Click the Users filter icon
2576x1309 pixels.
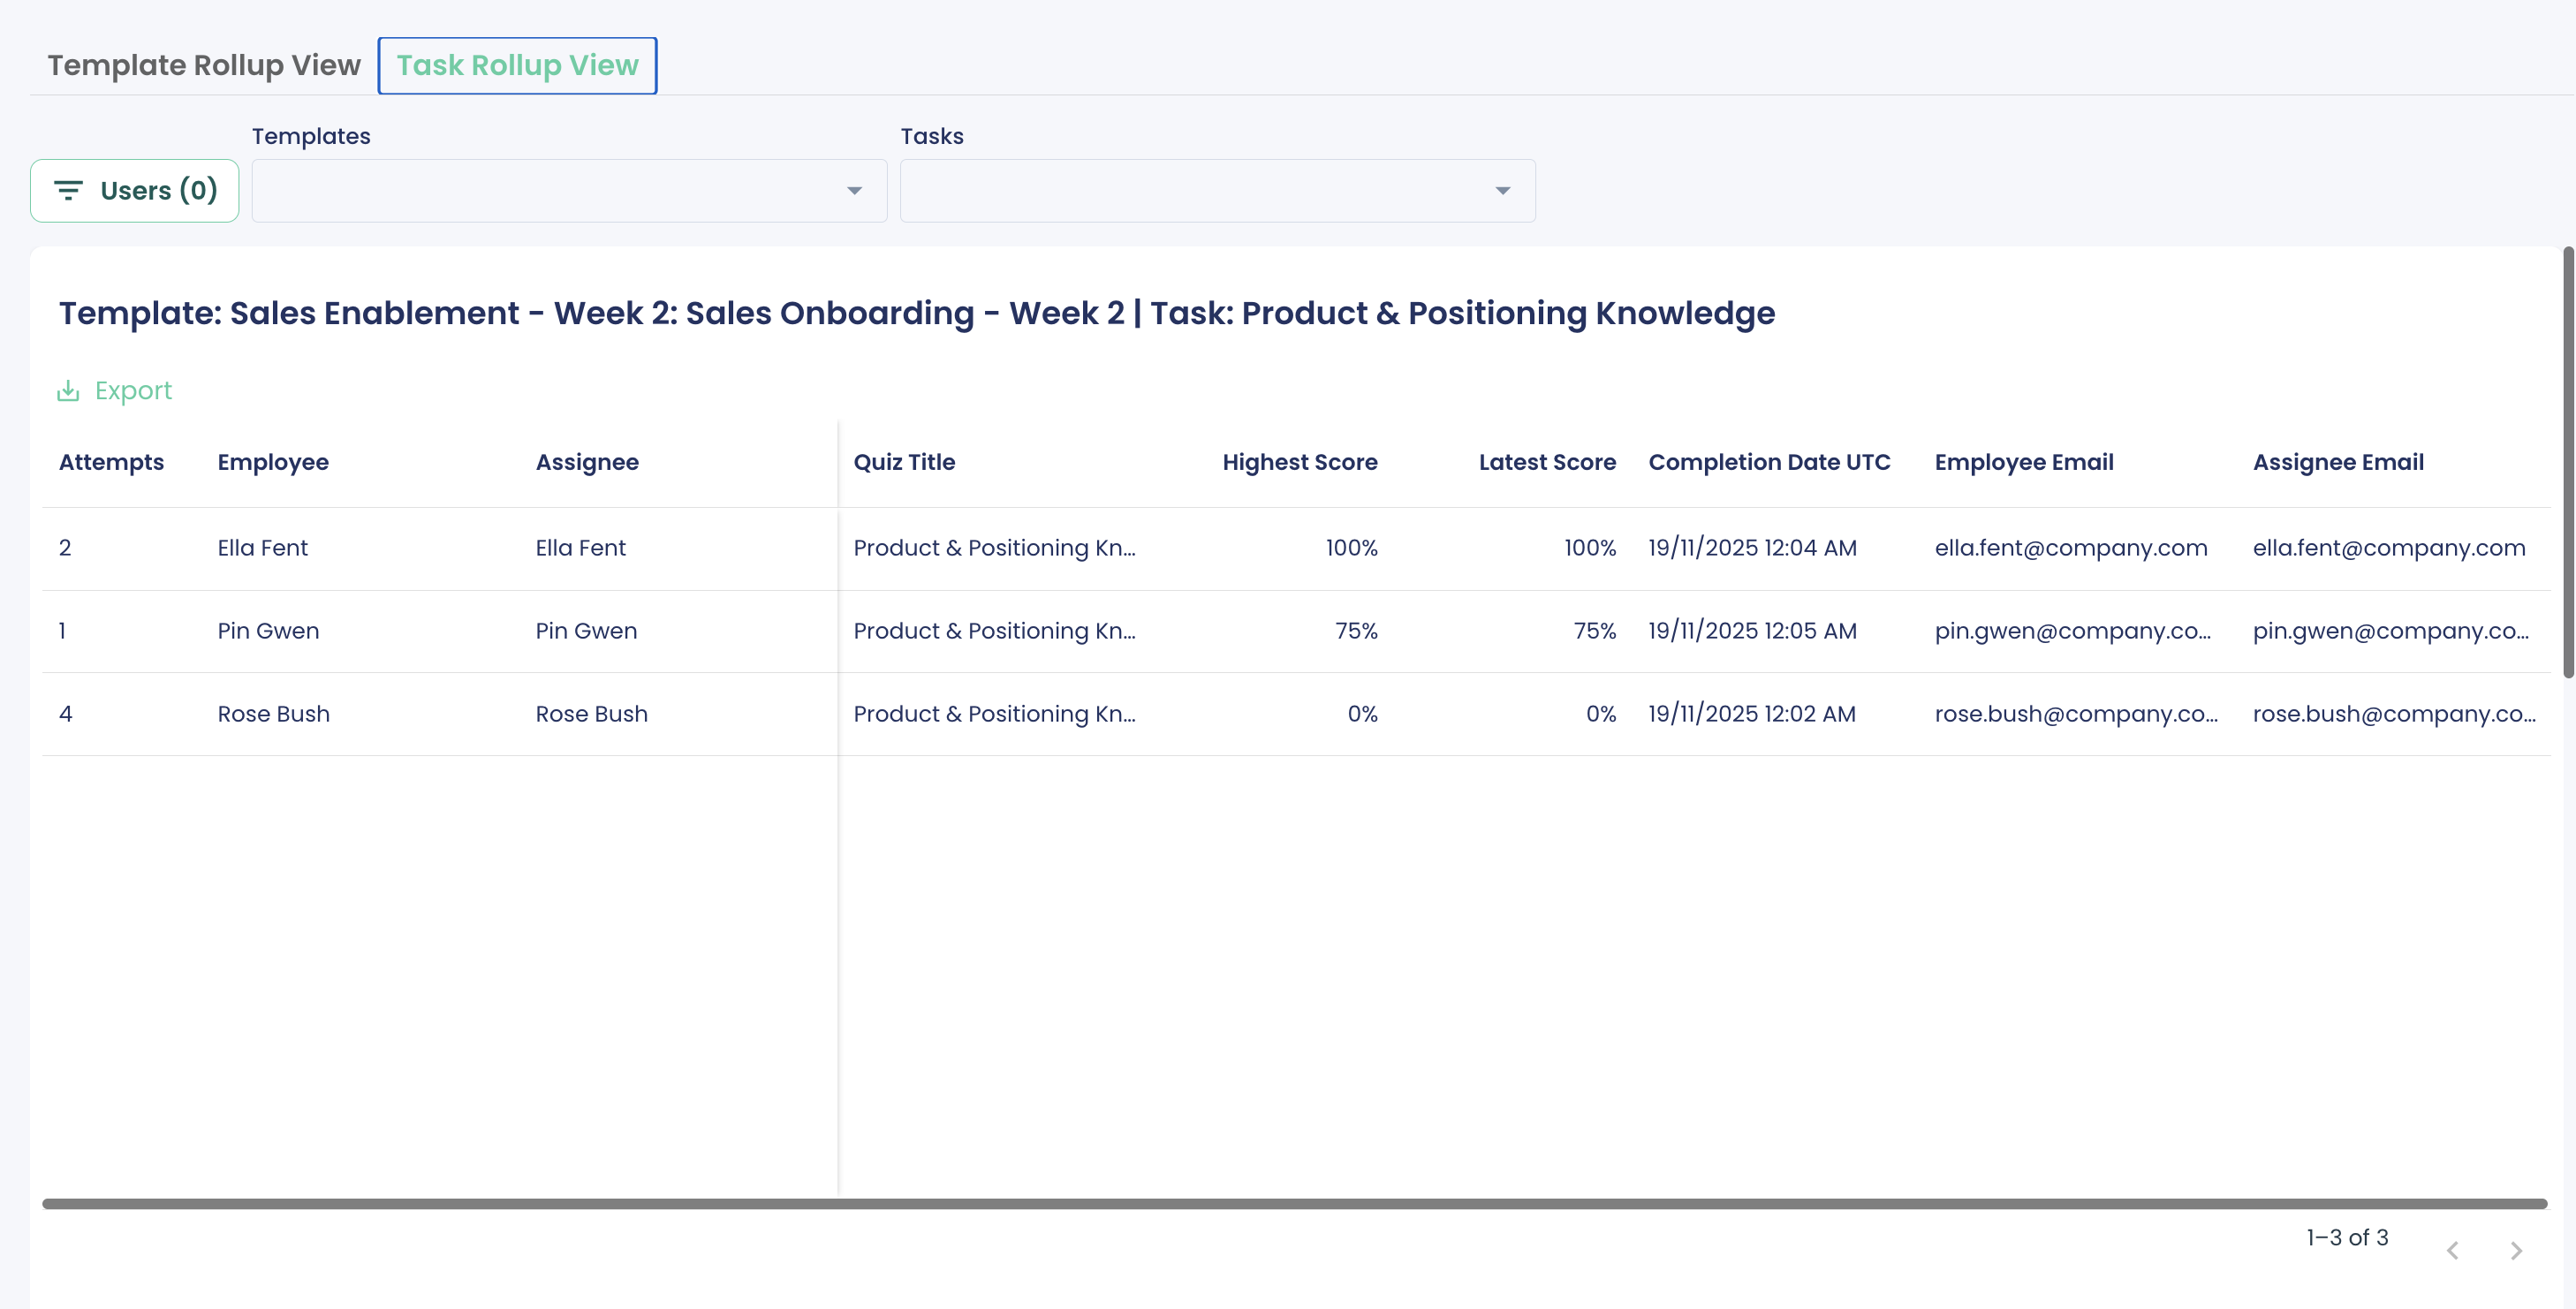[x=68, y=190]
